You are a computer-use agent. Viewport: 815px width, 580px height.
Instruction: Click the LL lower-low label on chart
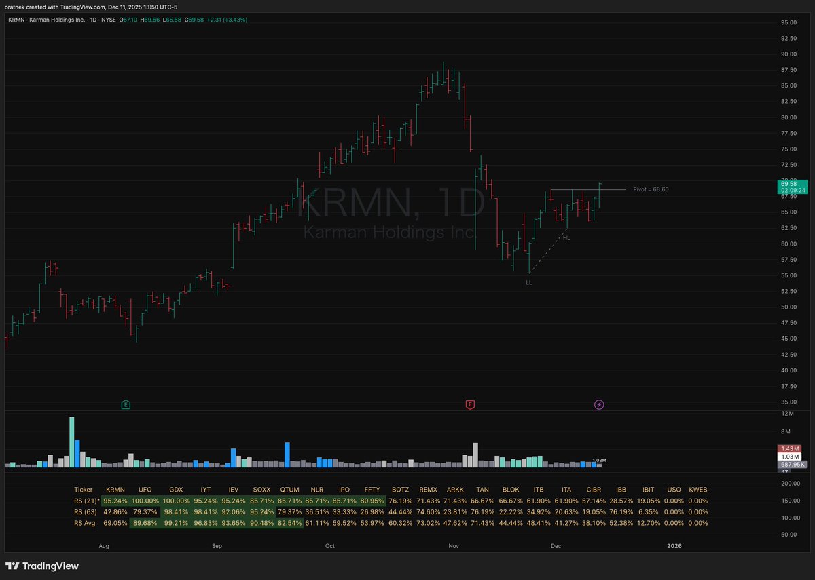(x=529, y=282)
